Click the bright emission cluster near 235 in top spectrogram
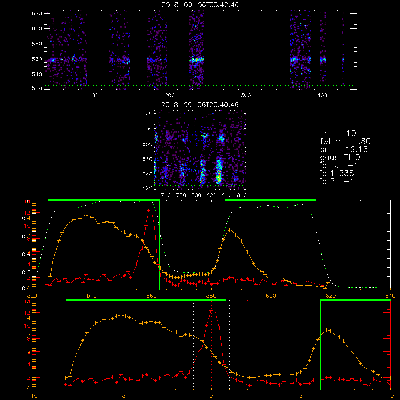The height and width of the screenshot is (400, 400). click(196, 60)
